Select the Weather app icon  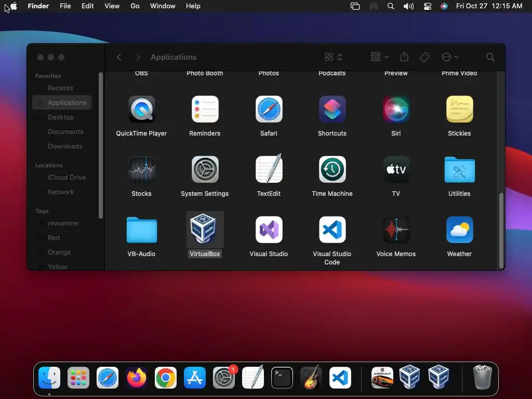459,230
